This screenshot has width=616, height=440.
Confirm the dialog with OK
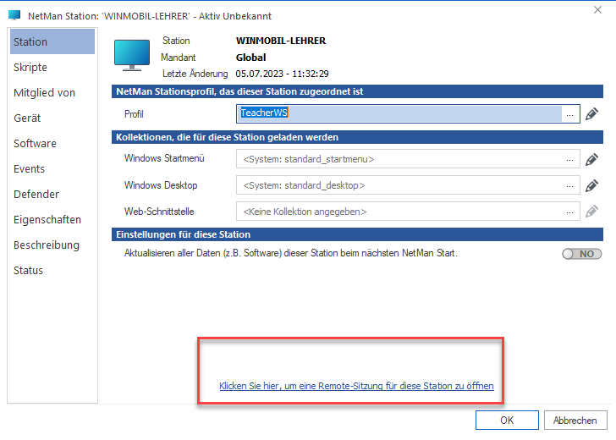point(507,420)
